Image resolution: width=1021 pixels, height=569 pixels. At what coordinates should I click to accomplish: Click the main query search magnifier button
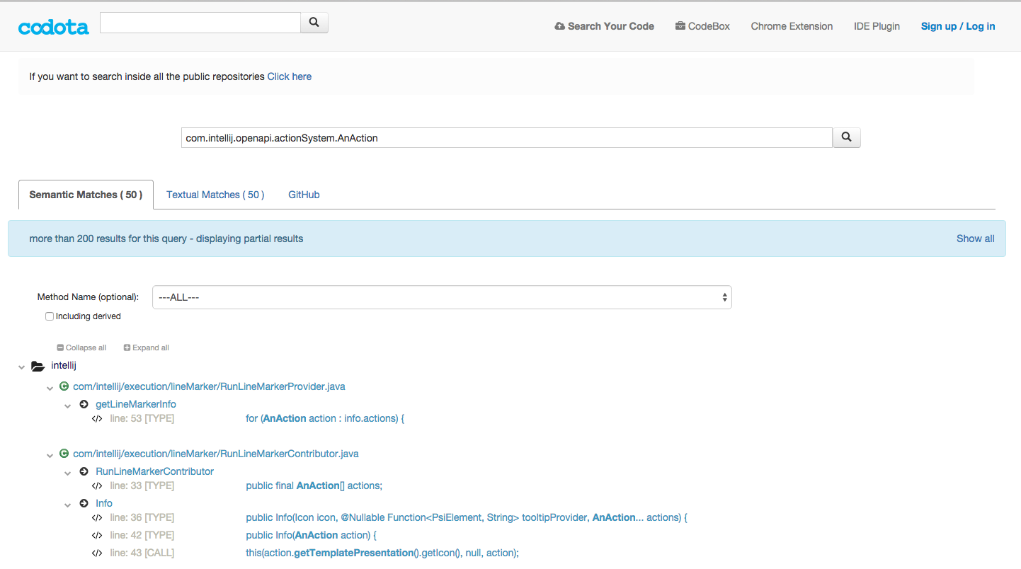coord(846,137)
